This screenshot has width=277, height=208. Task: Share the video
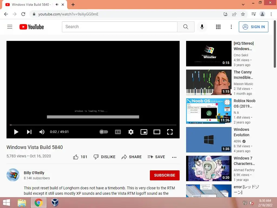132,157
